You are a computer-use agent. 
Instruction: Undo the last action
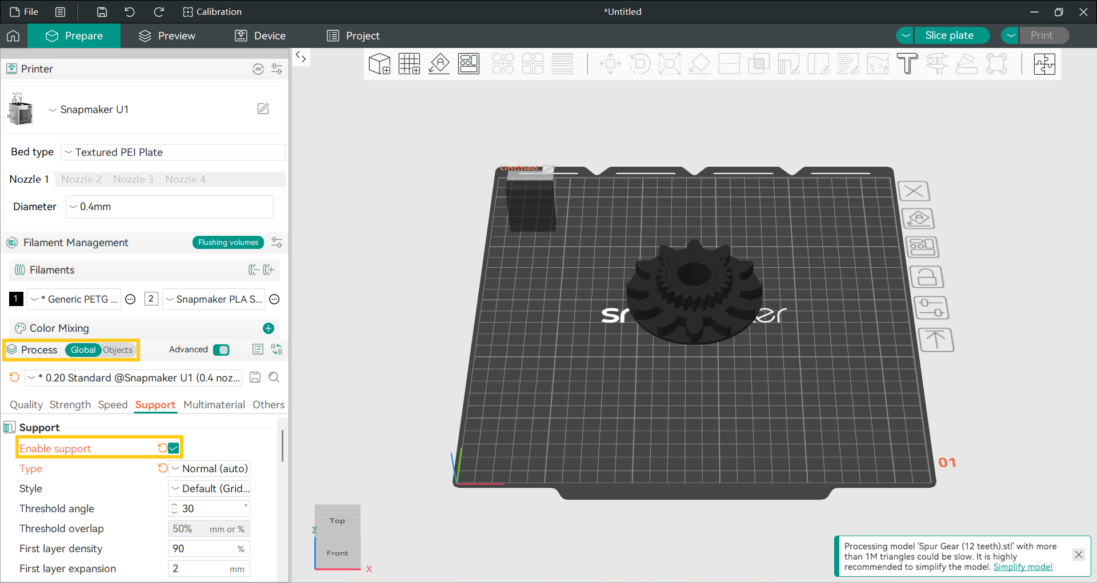[130, 11]
